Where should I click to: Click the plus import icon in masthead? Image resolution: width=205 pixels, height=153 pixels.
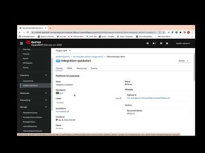click(161, 43)
